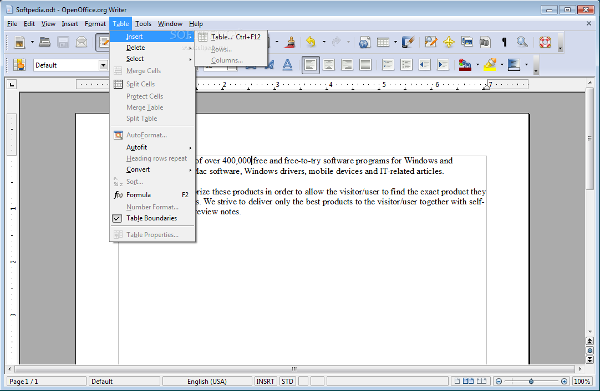This screenshot has height=391, width=600.
Task: Click the round Navigation button on scrollbar
Action: (x=589, y=351)
